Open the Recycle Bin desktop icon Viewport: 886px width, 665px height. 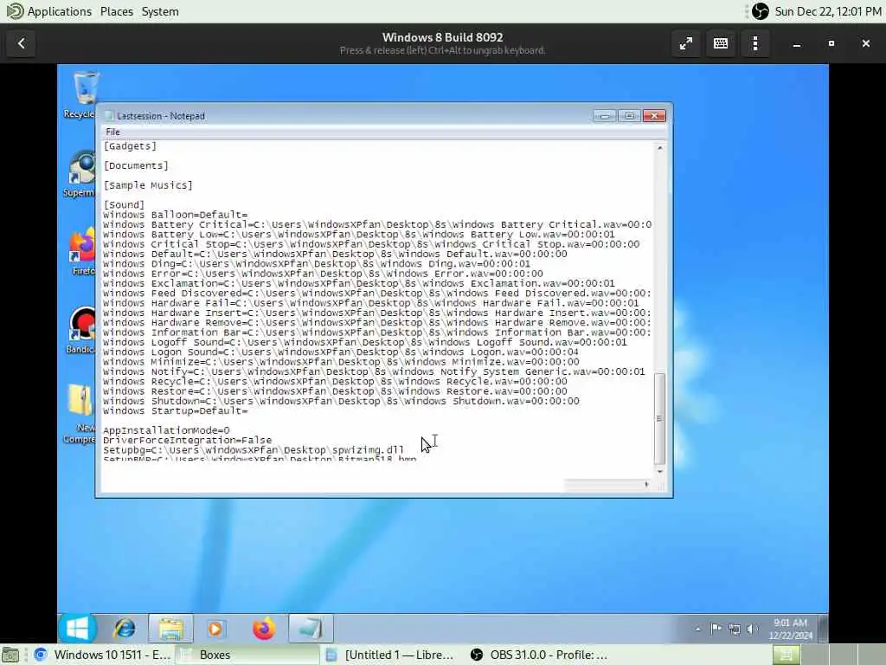coord(82,94)
